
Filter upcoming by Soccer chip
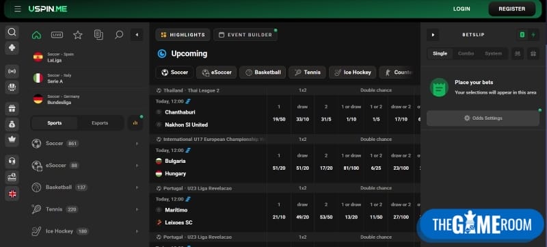[x=174, y=73]
